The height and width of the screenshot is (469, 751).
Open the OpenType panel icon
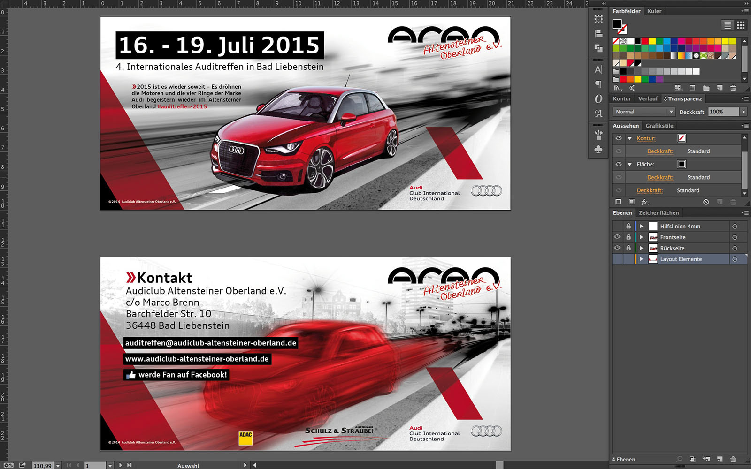598,99
